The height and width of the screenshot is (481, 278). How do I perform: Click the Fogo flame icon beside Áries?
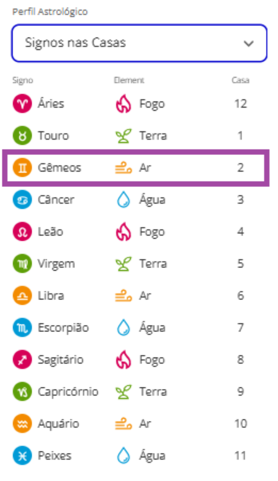tap(124, 104)
